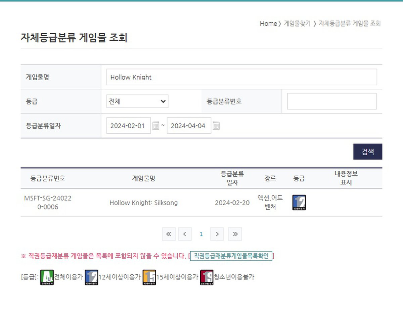Click the green 전체이용가 rating icon
The height and width of the screenshot is (311, 403).
(x=47, y=277)
